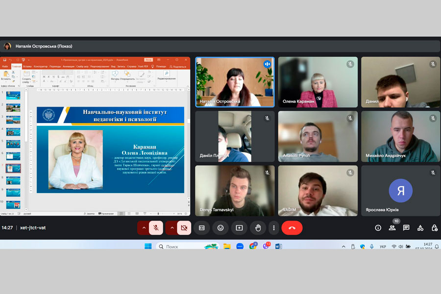Select slide 1 thumbnail
441x294 pixels.
[x=13, y=96]
